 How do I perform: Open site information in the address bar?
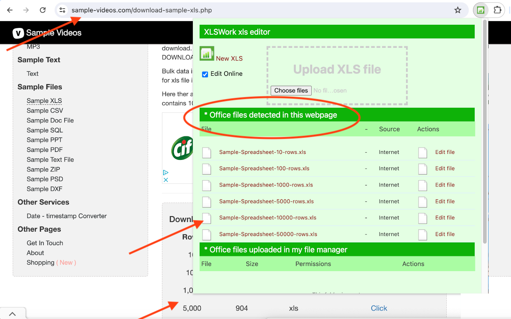[x=62, y=10]
